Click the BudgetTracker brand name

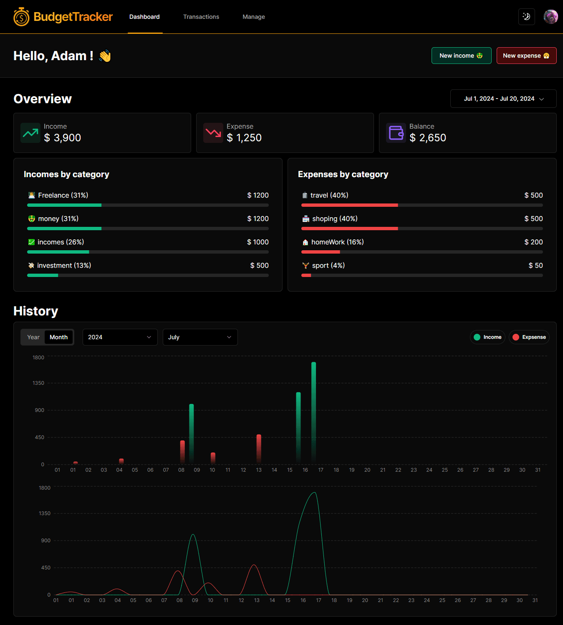tap(73, 17)
